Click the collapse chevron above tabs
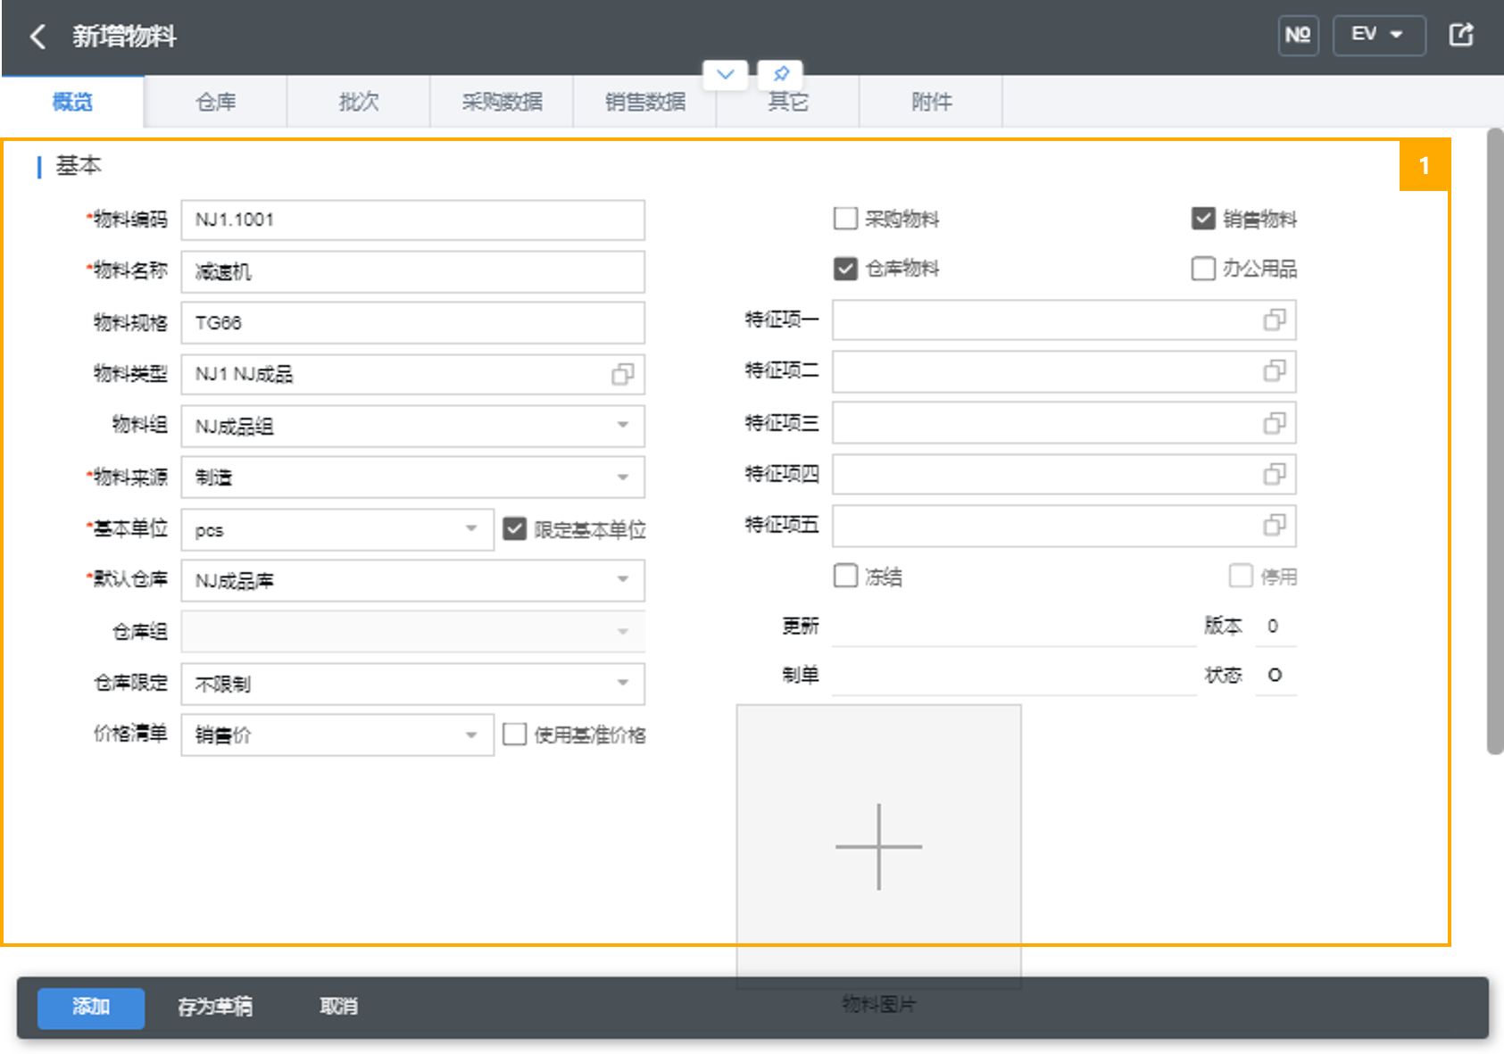The image size is (1504, 1054). (x=726, y=74)
